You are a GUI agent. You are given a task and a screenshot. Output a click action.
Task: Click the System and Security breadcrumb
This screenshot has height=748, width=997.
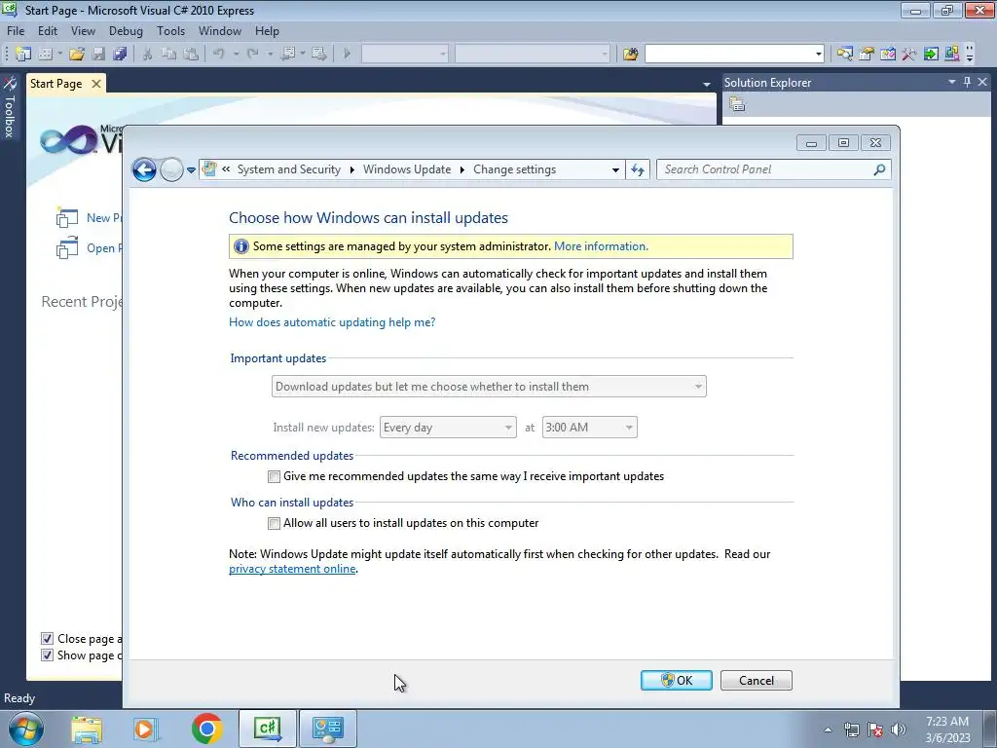tap(288, 169)
